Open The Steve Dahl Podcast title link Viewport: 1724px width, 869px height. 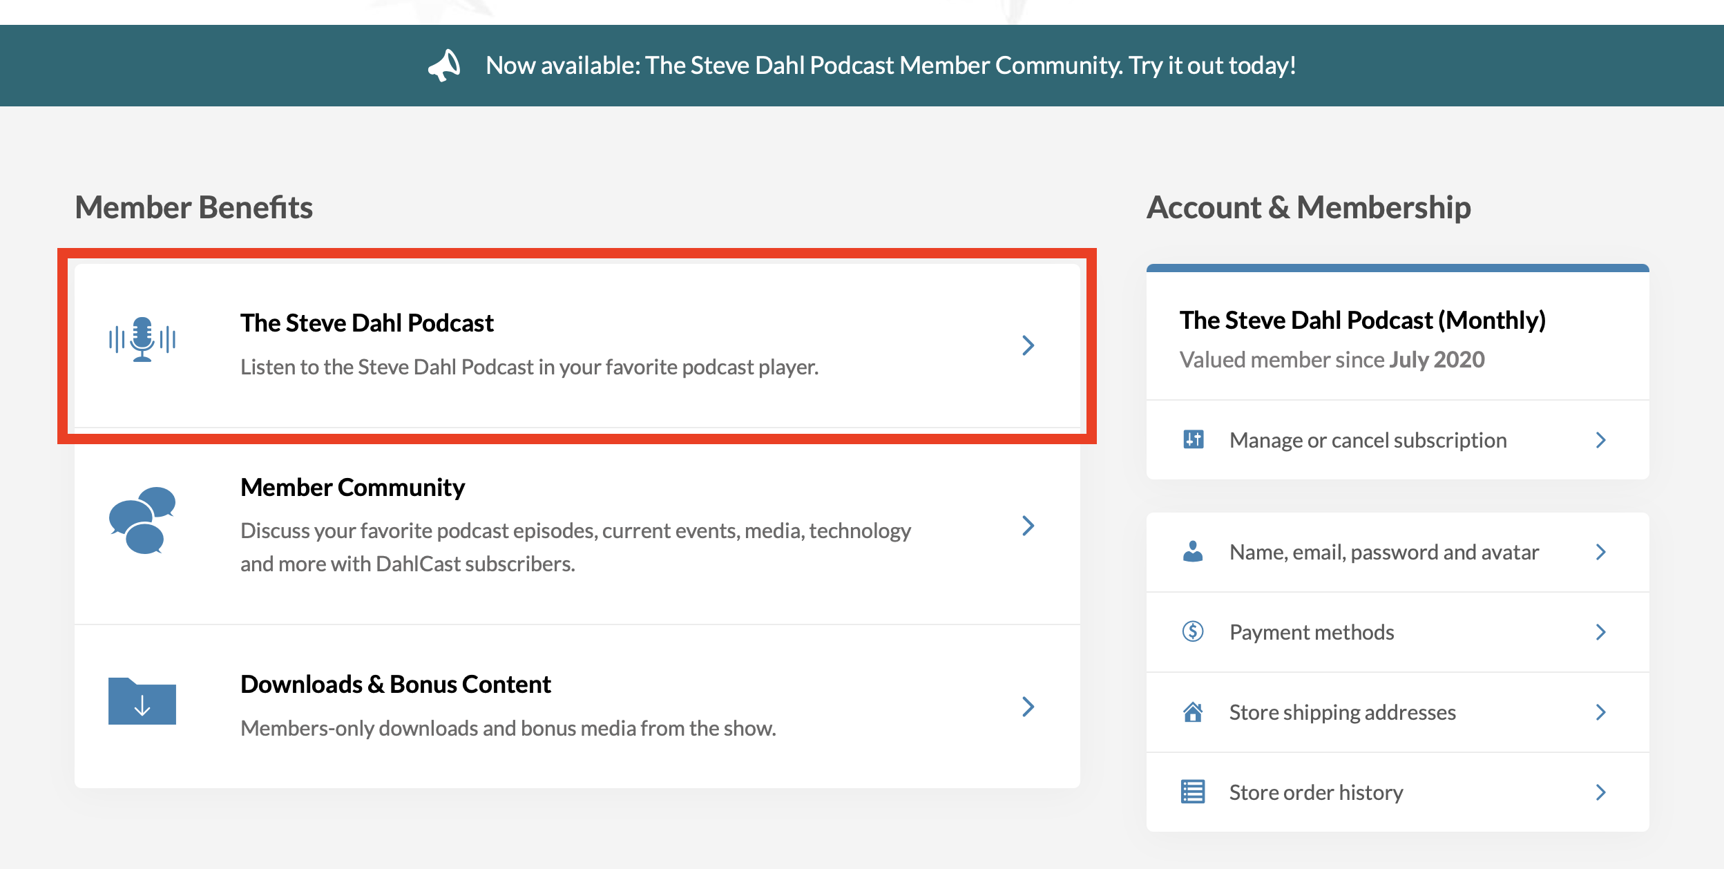(367, 323)
